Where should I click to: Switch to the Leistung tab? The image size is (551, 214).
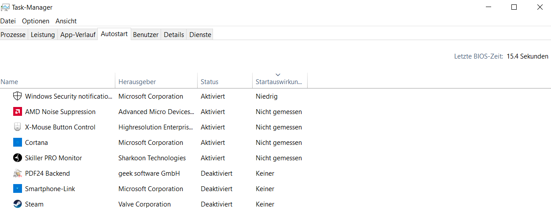click(x=43, y=35)
